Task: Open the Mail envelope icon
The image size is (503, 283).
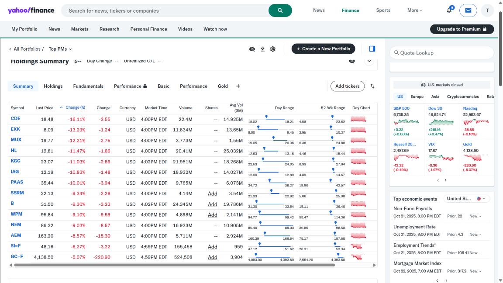Action: (x=468, y=10)
